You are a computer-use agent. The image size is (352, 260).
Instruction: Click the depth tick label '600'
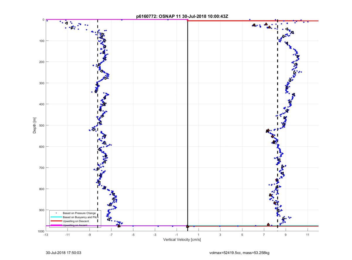tap(42, 147)
